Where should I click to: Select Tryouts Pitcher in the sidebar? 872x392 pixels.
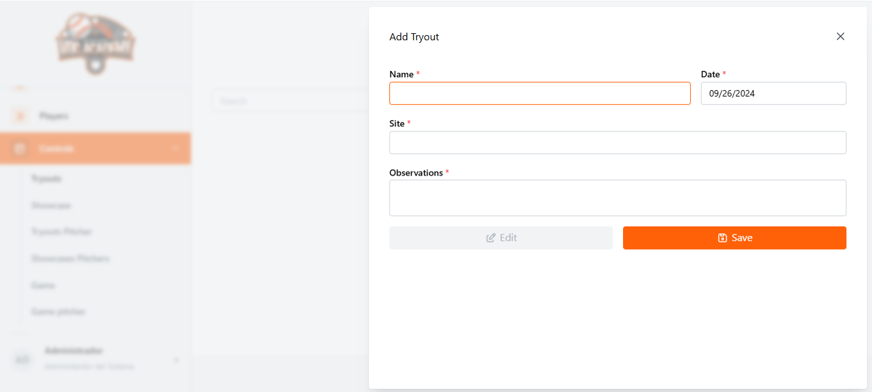tap(61, 232)
